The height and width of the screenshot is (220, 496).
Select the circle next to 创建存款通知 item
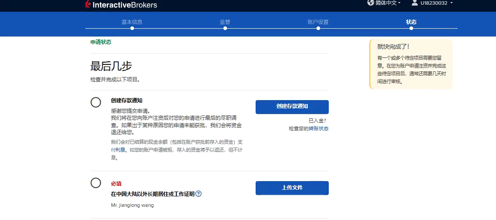(x=96, y=102)
